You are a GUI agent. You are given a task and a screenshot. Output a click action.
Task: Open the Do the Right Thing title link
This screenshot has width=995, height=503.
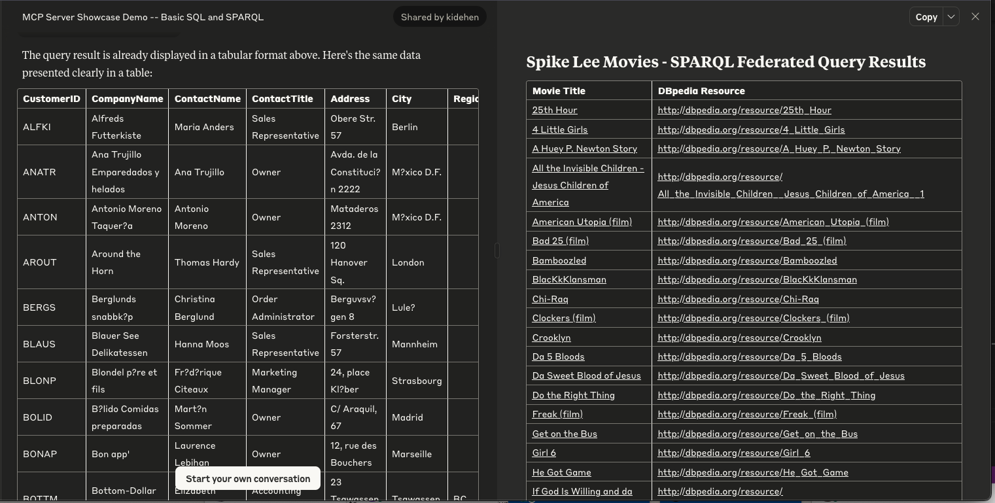pyautogui.click(x=574, y=395)
